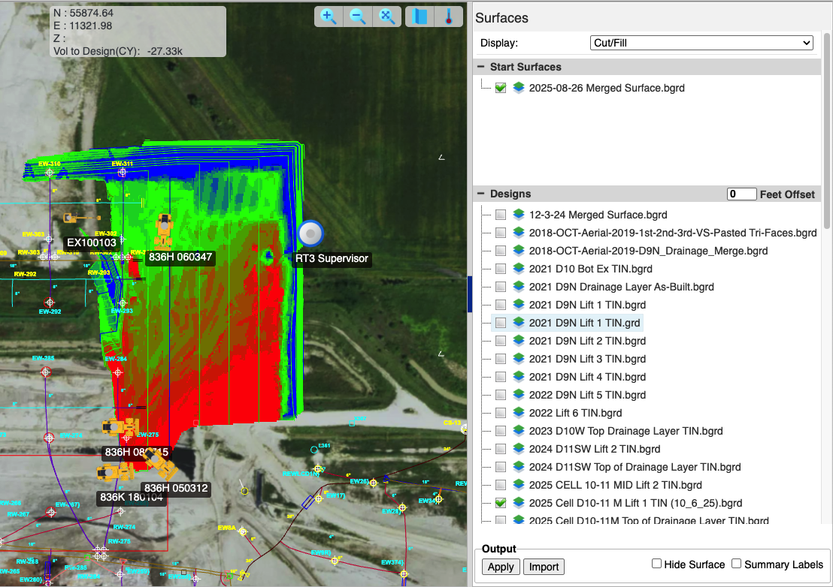Uncheck 2025 Cell D10-11 M Lift 1 TIN design

click(501, 503)
